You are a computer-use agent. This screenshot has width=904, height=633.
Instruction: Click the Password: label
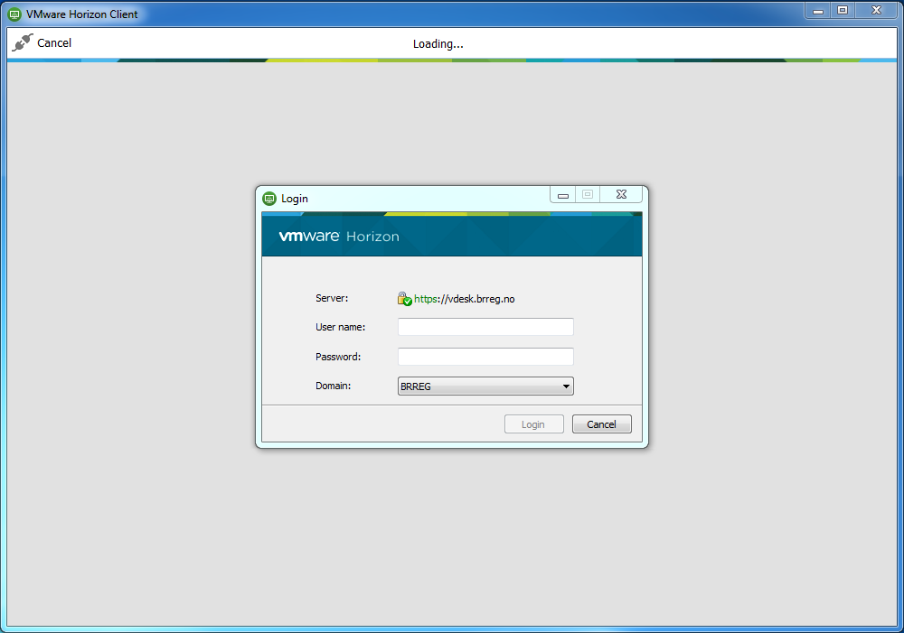[x=338, y=357]
